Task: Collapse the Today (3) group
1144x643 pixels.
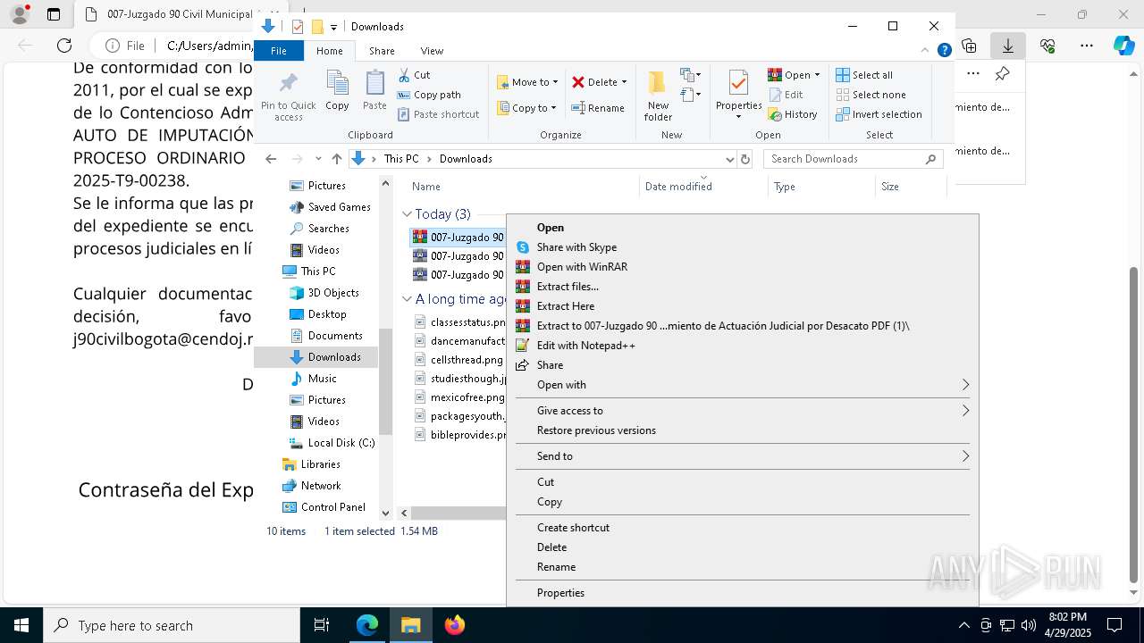Action: [407, 214]
